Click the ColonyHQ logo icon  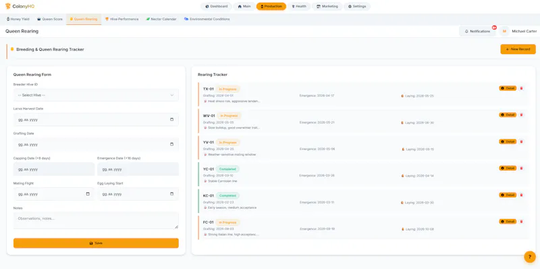[x=8, y=6]
